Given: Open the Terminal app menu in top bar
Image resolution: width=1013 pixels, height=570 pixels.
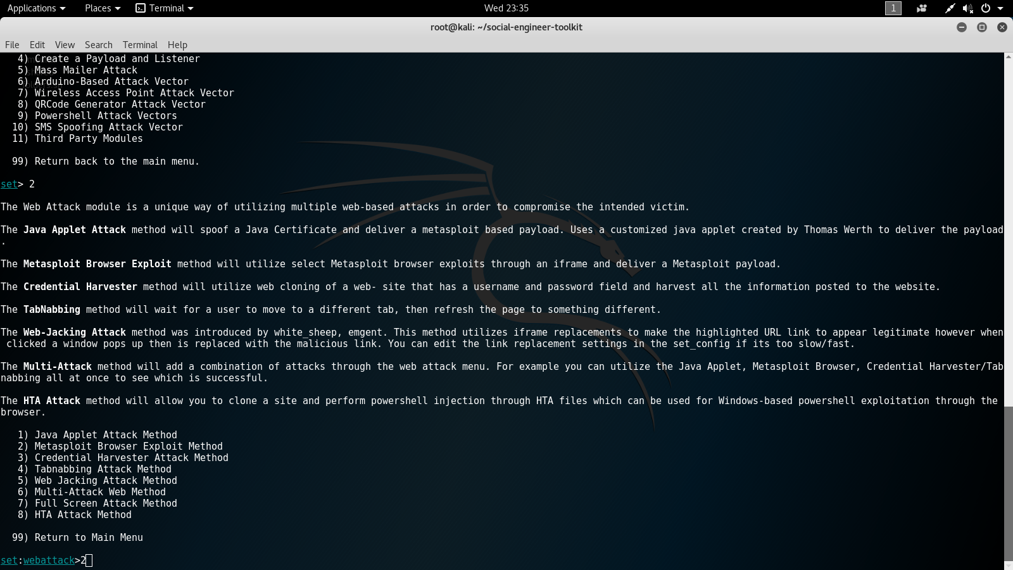Looking at the screenshot, I should (165, 8).
